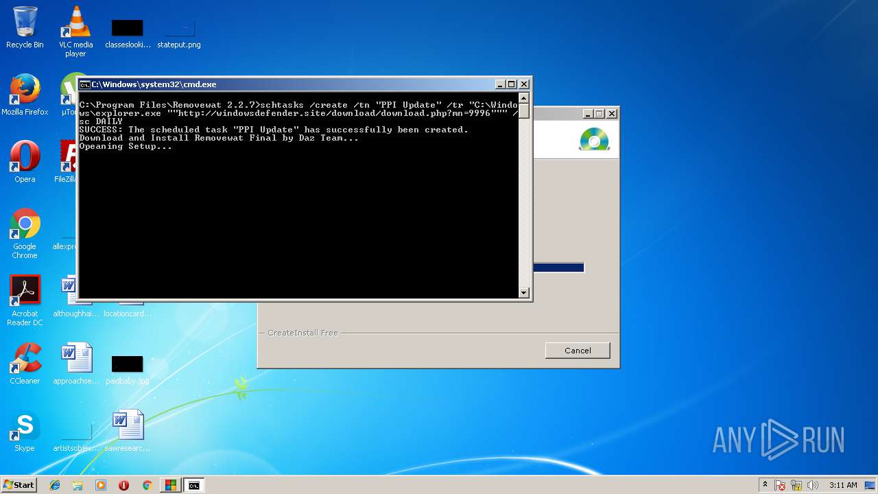Open Acrobat Reader DC shortcut

[x=25, y=301]
